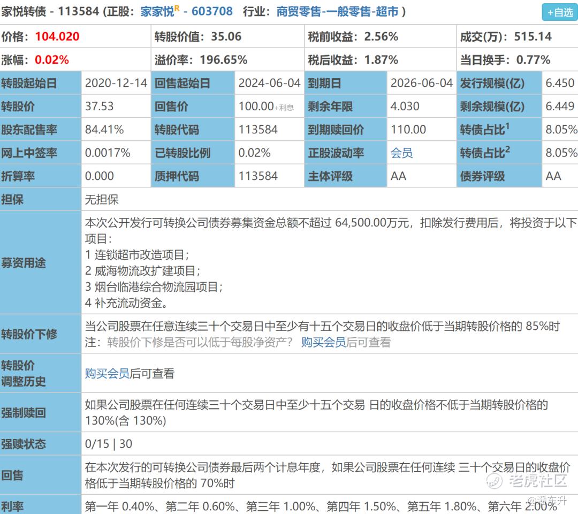The width and height of the screenshot is (578, 514).
Task: Click the 剩余规模 value 6.449
Action: [x=560, y=106]
